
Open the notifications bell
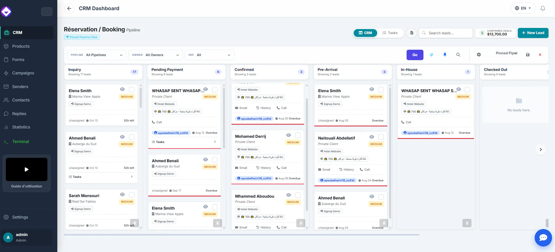tap(543, 8)
